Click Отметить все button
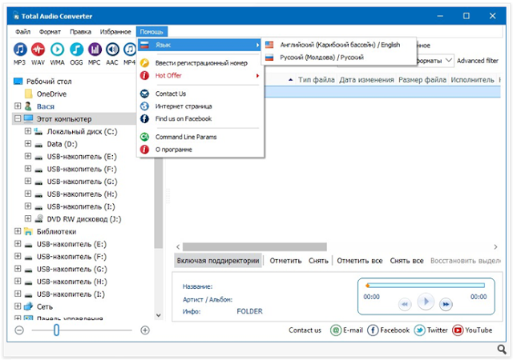Viewport: 513px width, 360px height. (360, 261)
